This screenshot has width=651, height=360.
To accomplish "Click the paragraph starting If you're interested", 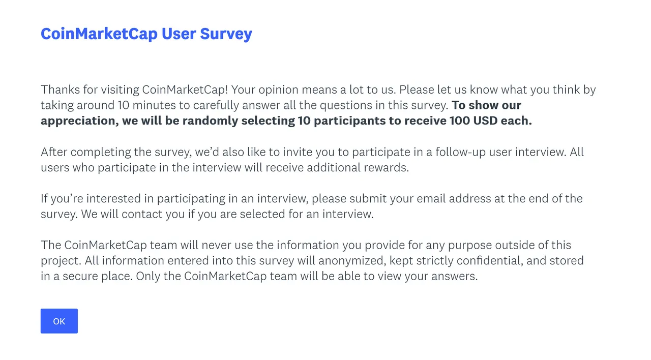I will [x=312, y=206].
